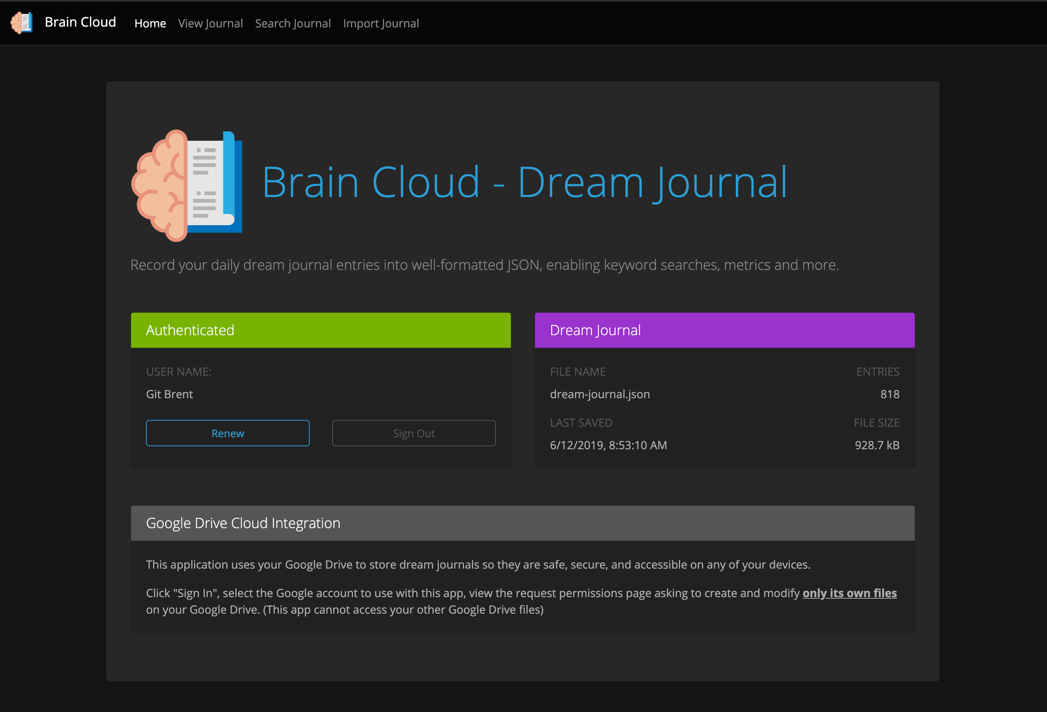Viewport: 1047px width, 712px height.
Task: Click the Renew button
Action: [227, 433]
